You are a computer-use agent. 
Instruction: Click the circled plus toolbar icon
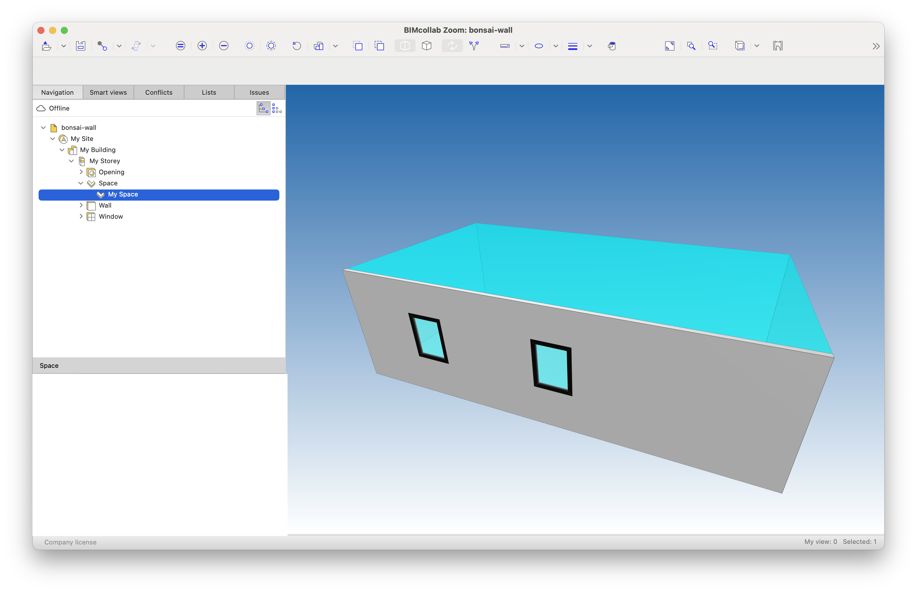pyautogui.click(x=202, y=46)
